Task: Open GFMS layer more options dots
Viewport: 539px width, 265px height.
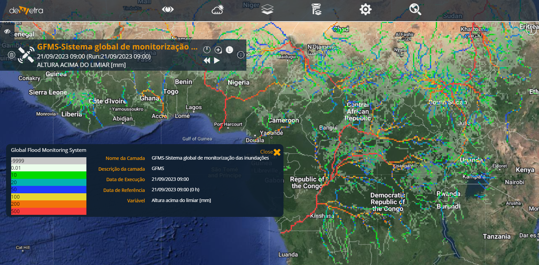Action: click(x=241, y=55)
